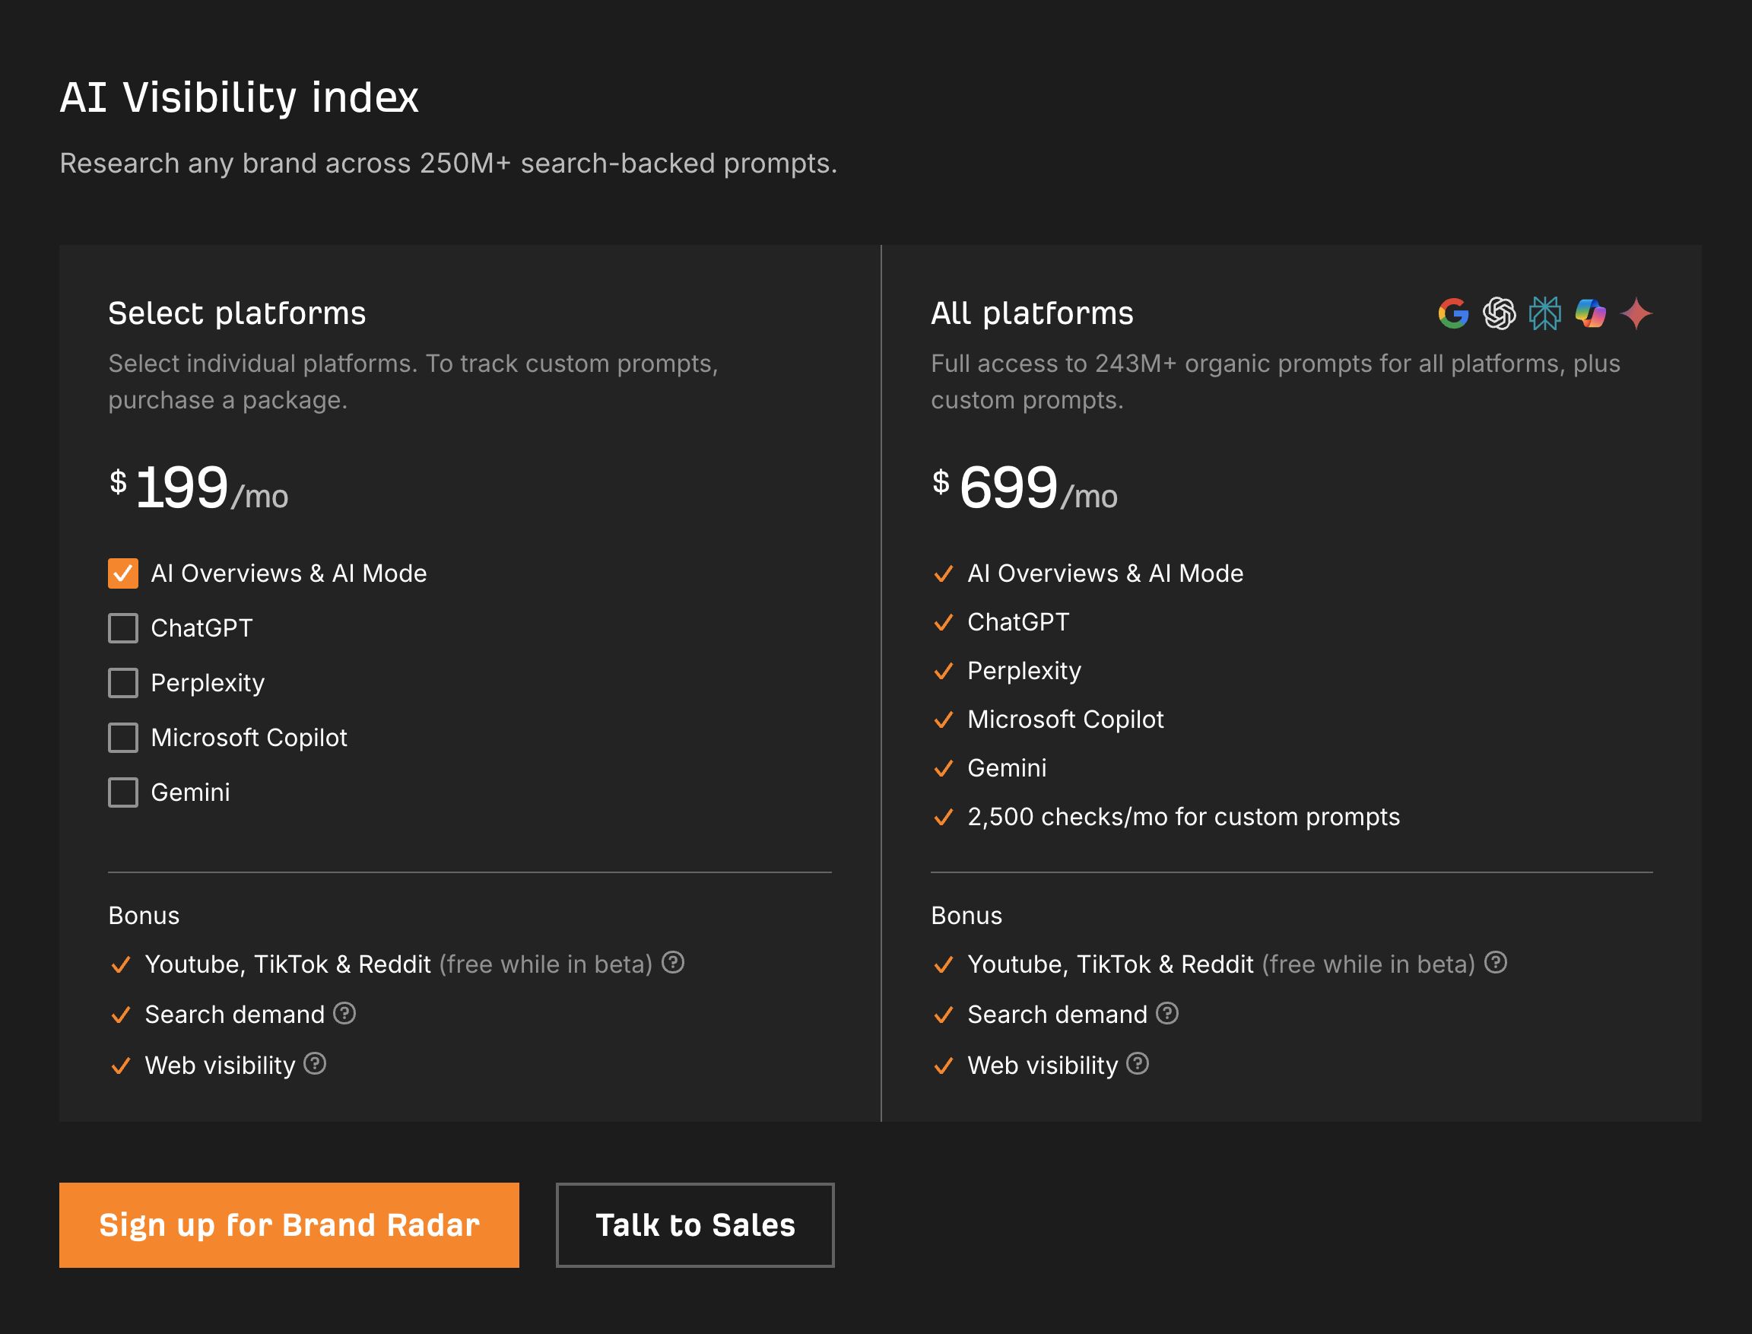
Task: Click the Select platforms plan heading
Action: coord(236,313)
